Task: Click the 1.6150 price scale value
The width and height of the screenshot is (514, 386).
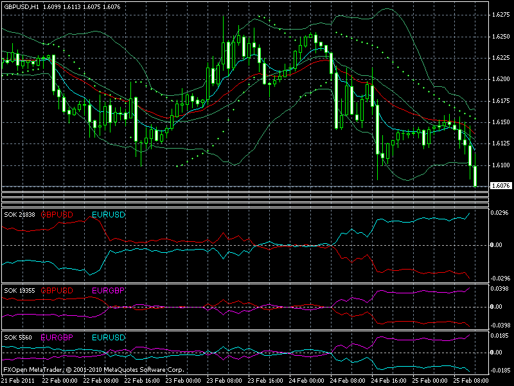Action: point(501,122)
